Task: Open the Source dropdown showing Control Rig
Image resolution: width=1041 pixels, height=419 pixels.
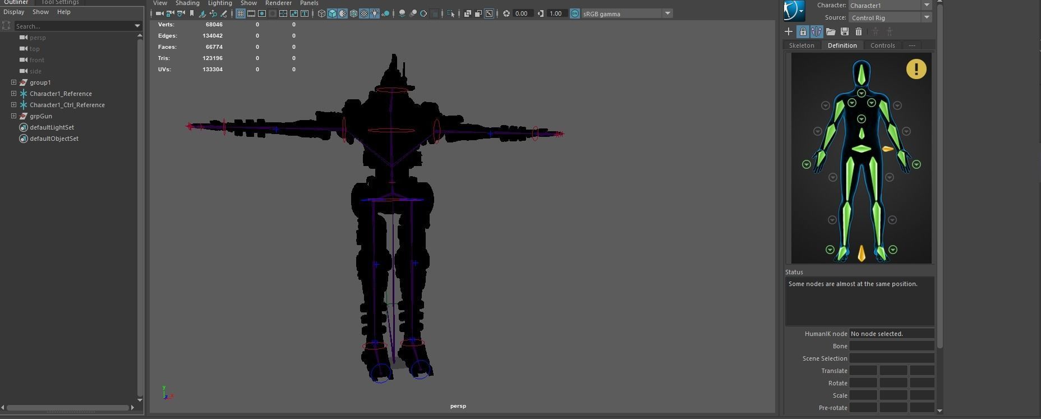Action: 890,17
